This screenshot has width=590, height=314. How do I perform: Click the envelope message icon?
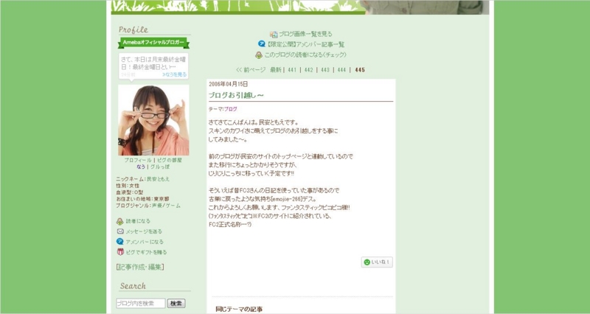pos(120,231)
